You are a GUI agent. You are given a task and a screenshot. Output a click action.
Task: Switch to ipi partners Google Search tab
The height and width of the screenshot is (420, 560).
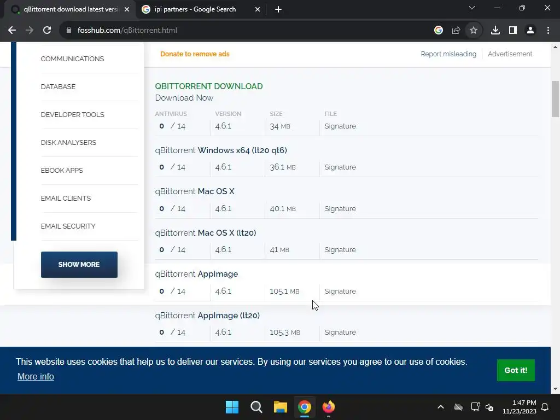pos(201,10)
